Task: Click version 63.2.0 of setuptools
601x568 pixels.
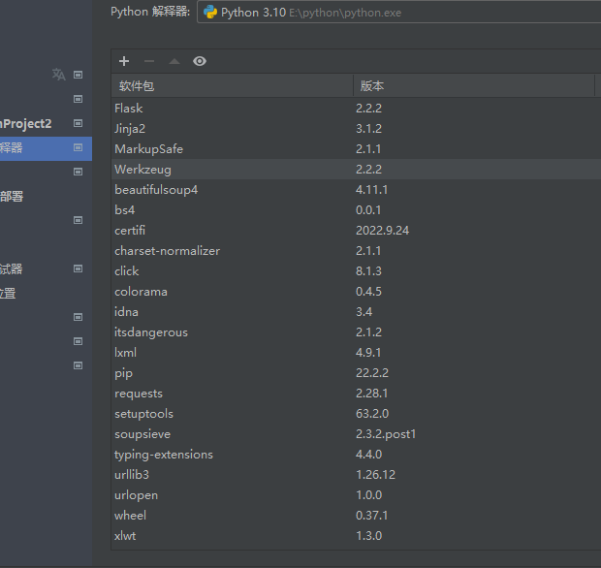Action: [372, 414]
